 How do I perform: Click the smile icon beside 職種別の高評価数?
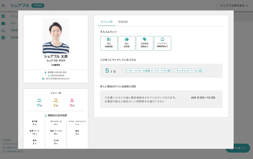point(46,115)
